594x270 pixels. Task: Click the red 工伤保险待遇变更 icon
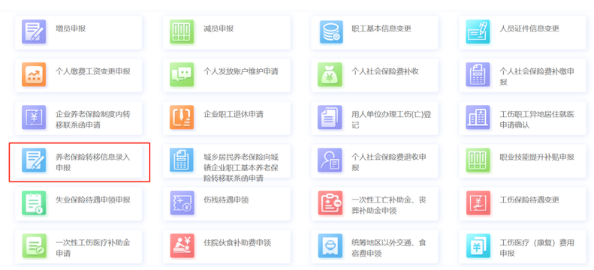coord(478,203)
